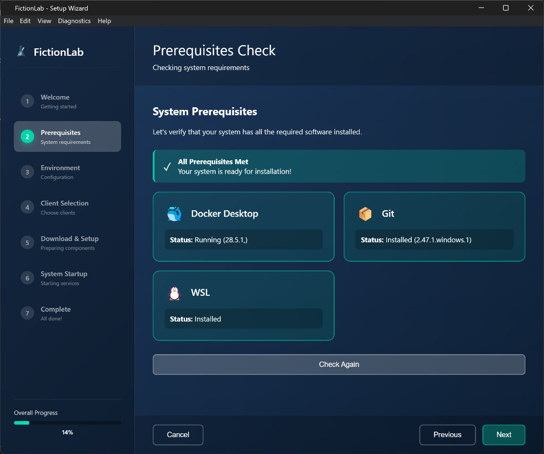Click the Overall Progress bar

pyautogui.click(x=67, y=423)
